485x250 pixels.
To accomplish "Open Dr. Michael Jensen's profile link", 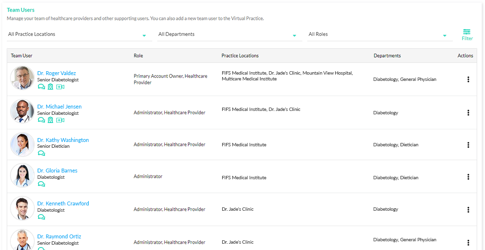I will tap(59, 107).
